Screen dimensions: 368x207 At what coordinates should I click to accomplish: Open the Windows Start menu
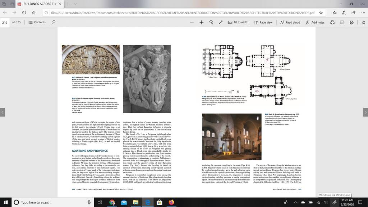pyautogui.click(x=6, y=202)
